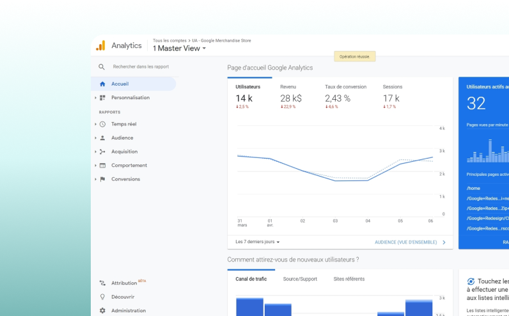Click the 04 date label on chart axis
The height and width of the screenshot is (316, 509).
pos(368,221)
